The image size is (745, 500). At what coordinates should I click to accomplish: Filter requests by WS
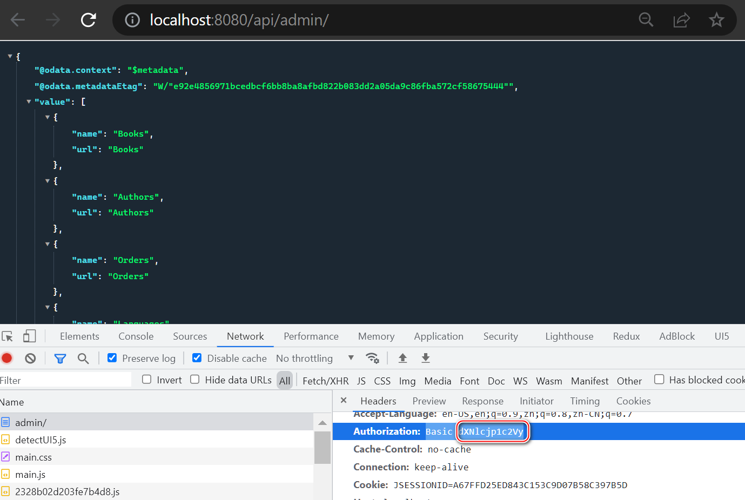[x=520, y=381]
